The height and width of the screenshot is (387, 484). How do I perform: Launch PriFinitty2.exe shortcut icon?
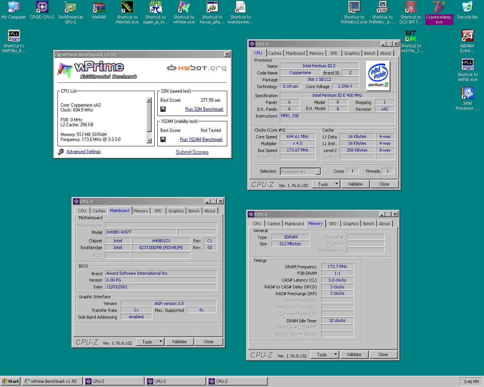(354, 13)
